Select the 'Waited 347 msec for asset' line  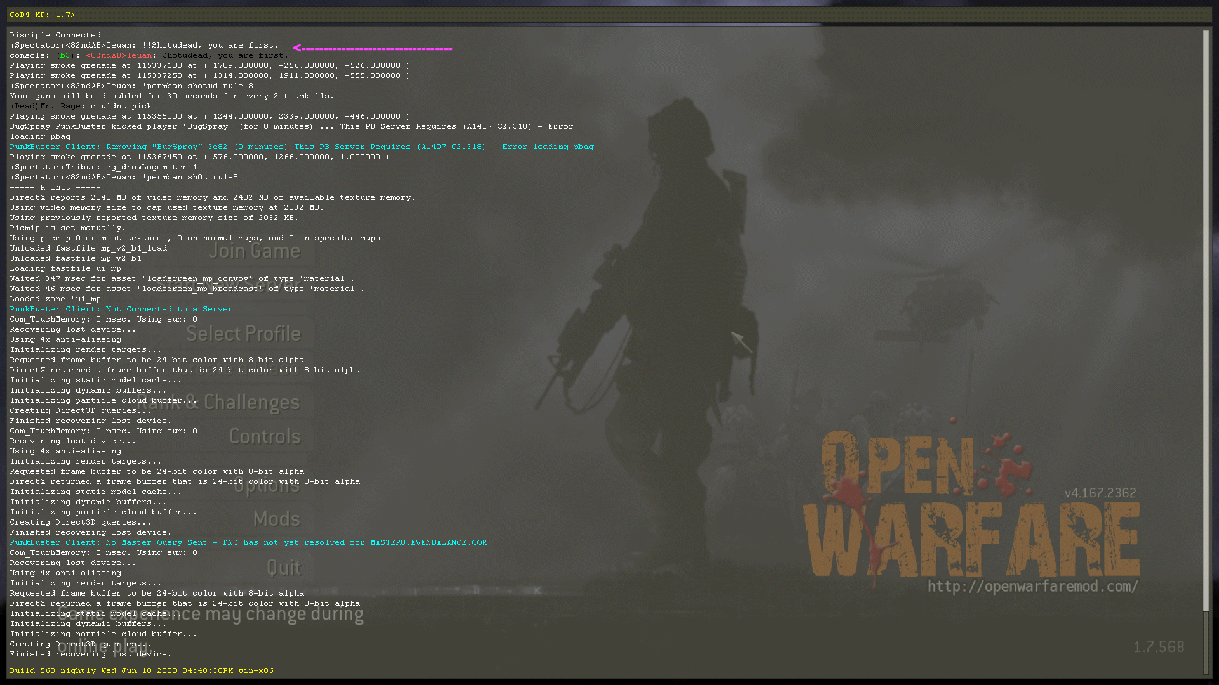[x=182, y=278]
